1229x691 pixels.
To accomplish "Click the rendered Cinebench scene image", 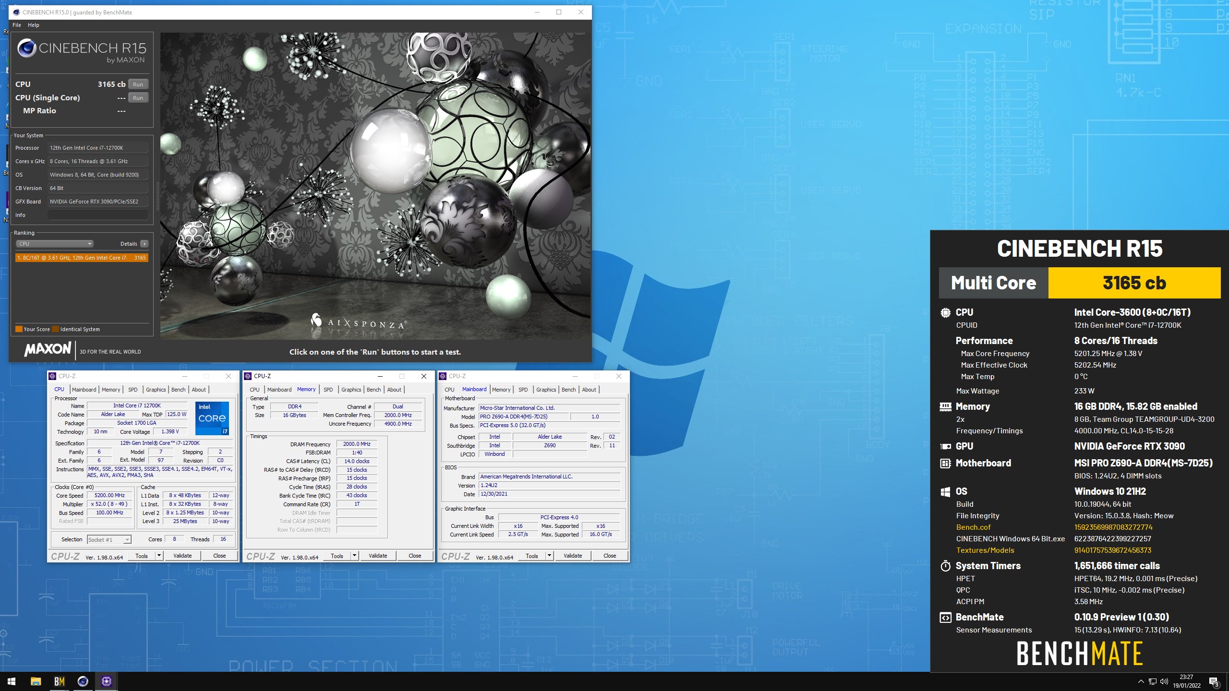I will (x=375, y=186).
